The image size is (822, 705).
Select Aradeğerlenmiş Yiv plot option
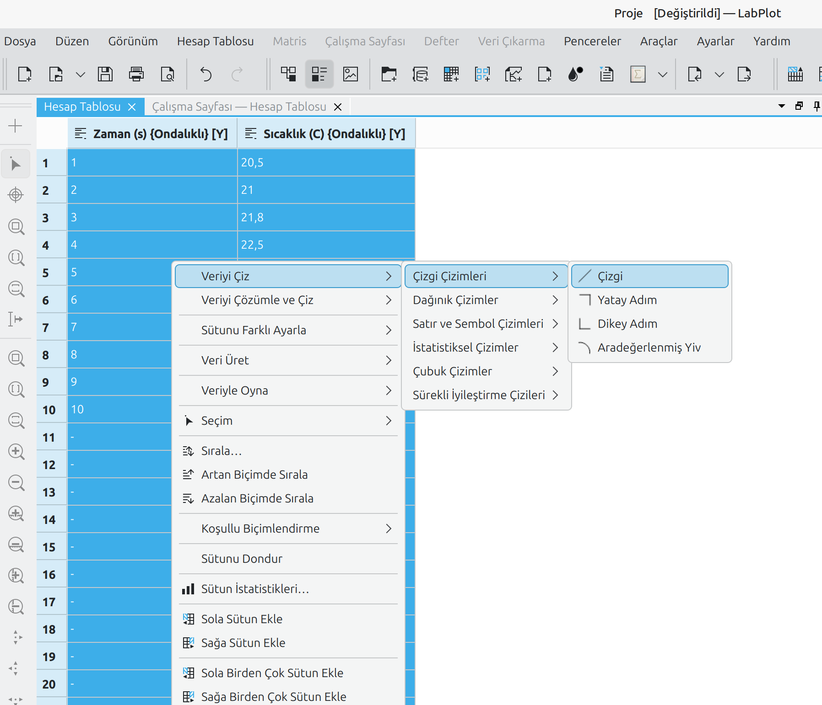click(649, 347)
